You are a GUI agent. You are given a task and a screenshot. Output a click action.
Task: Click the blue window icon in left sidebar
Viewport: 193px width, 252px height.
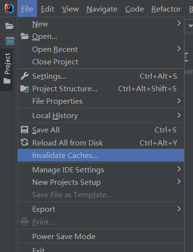10,41
